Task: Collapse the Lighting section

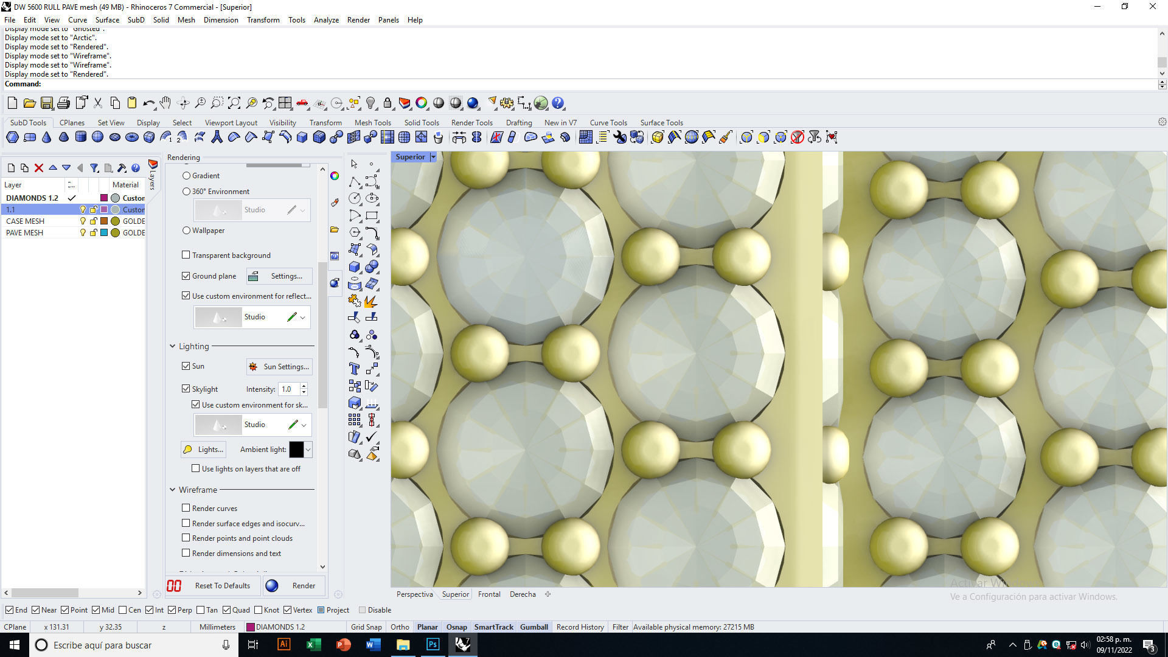Action: point(173,346)
